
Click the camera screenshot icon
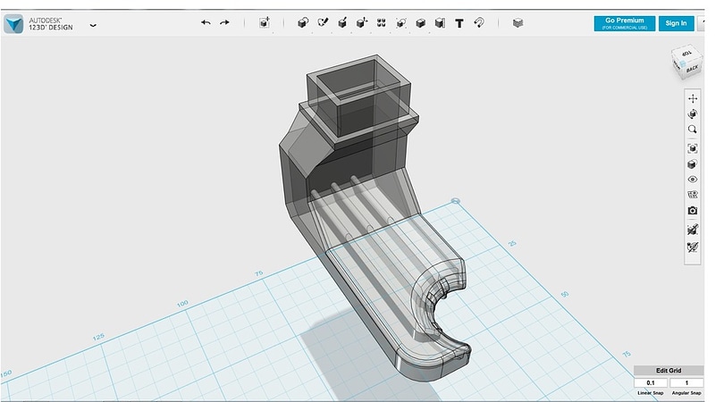(x=693, y=211)
